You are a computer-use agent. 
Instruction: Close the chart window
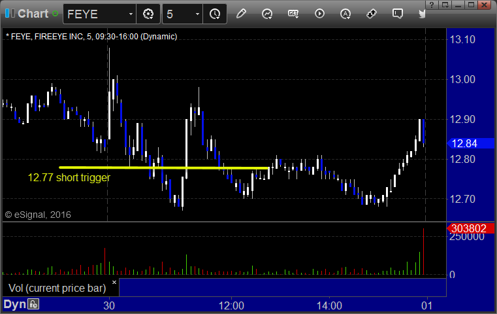click(485, 5)
